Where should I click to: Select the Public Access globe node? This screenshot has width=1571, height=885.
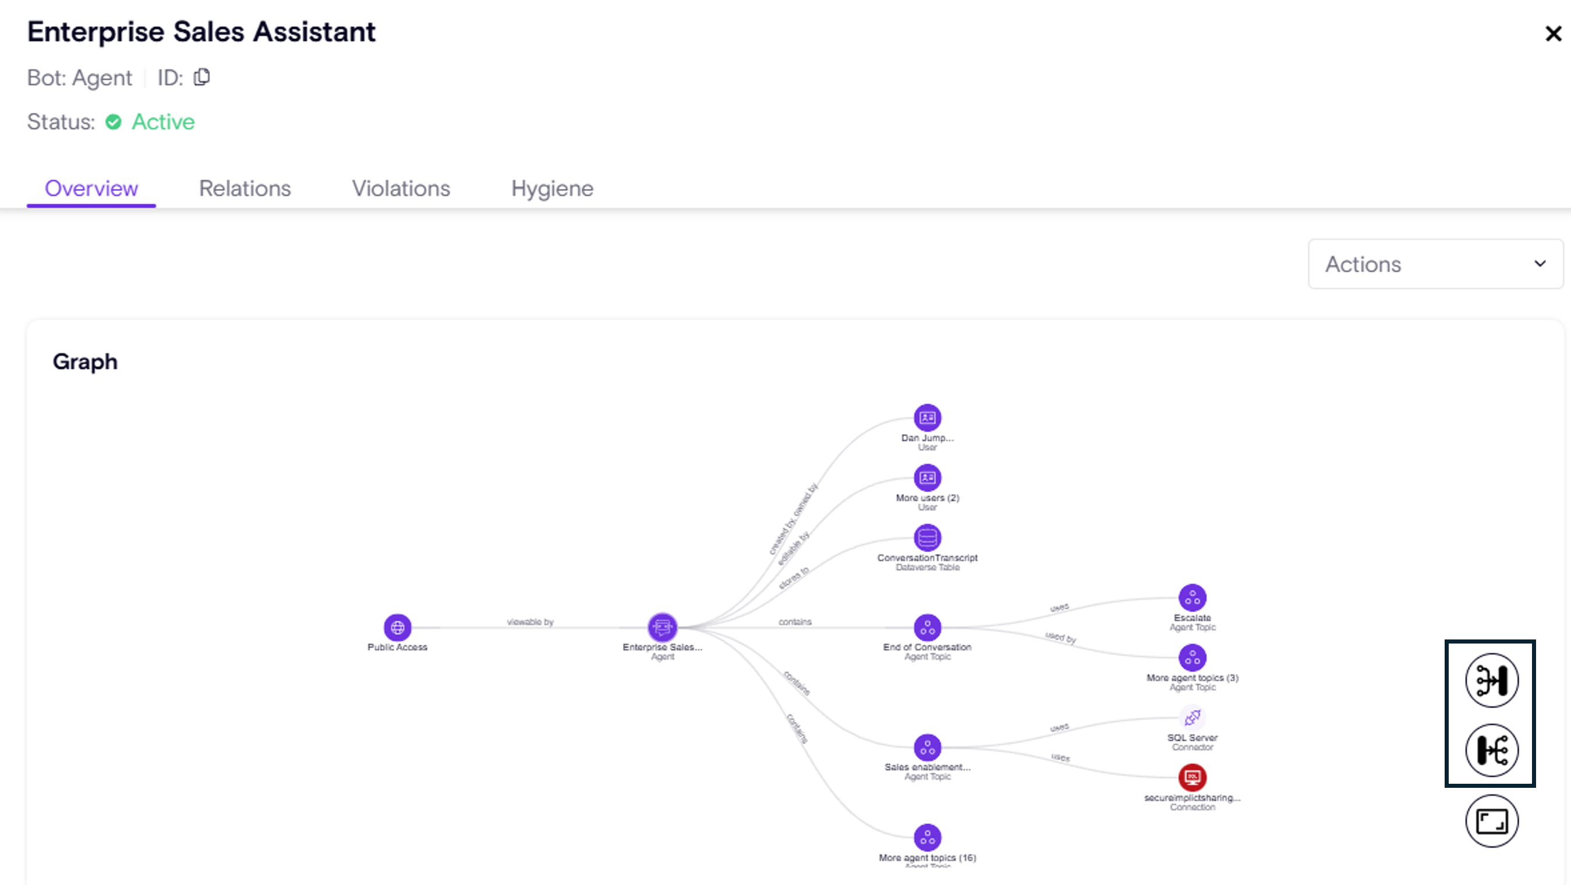click(397, 627)
